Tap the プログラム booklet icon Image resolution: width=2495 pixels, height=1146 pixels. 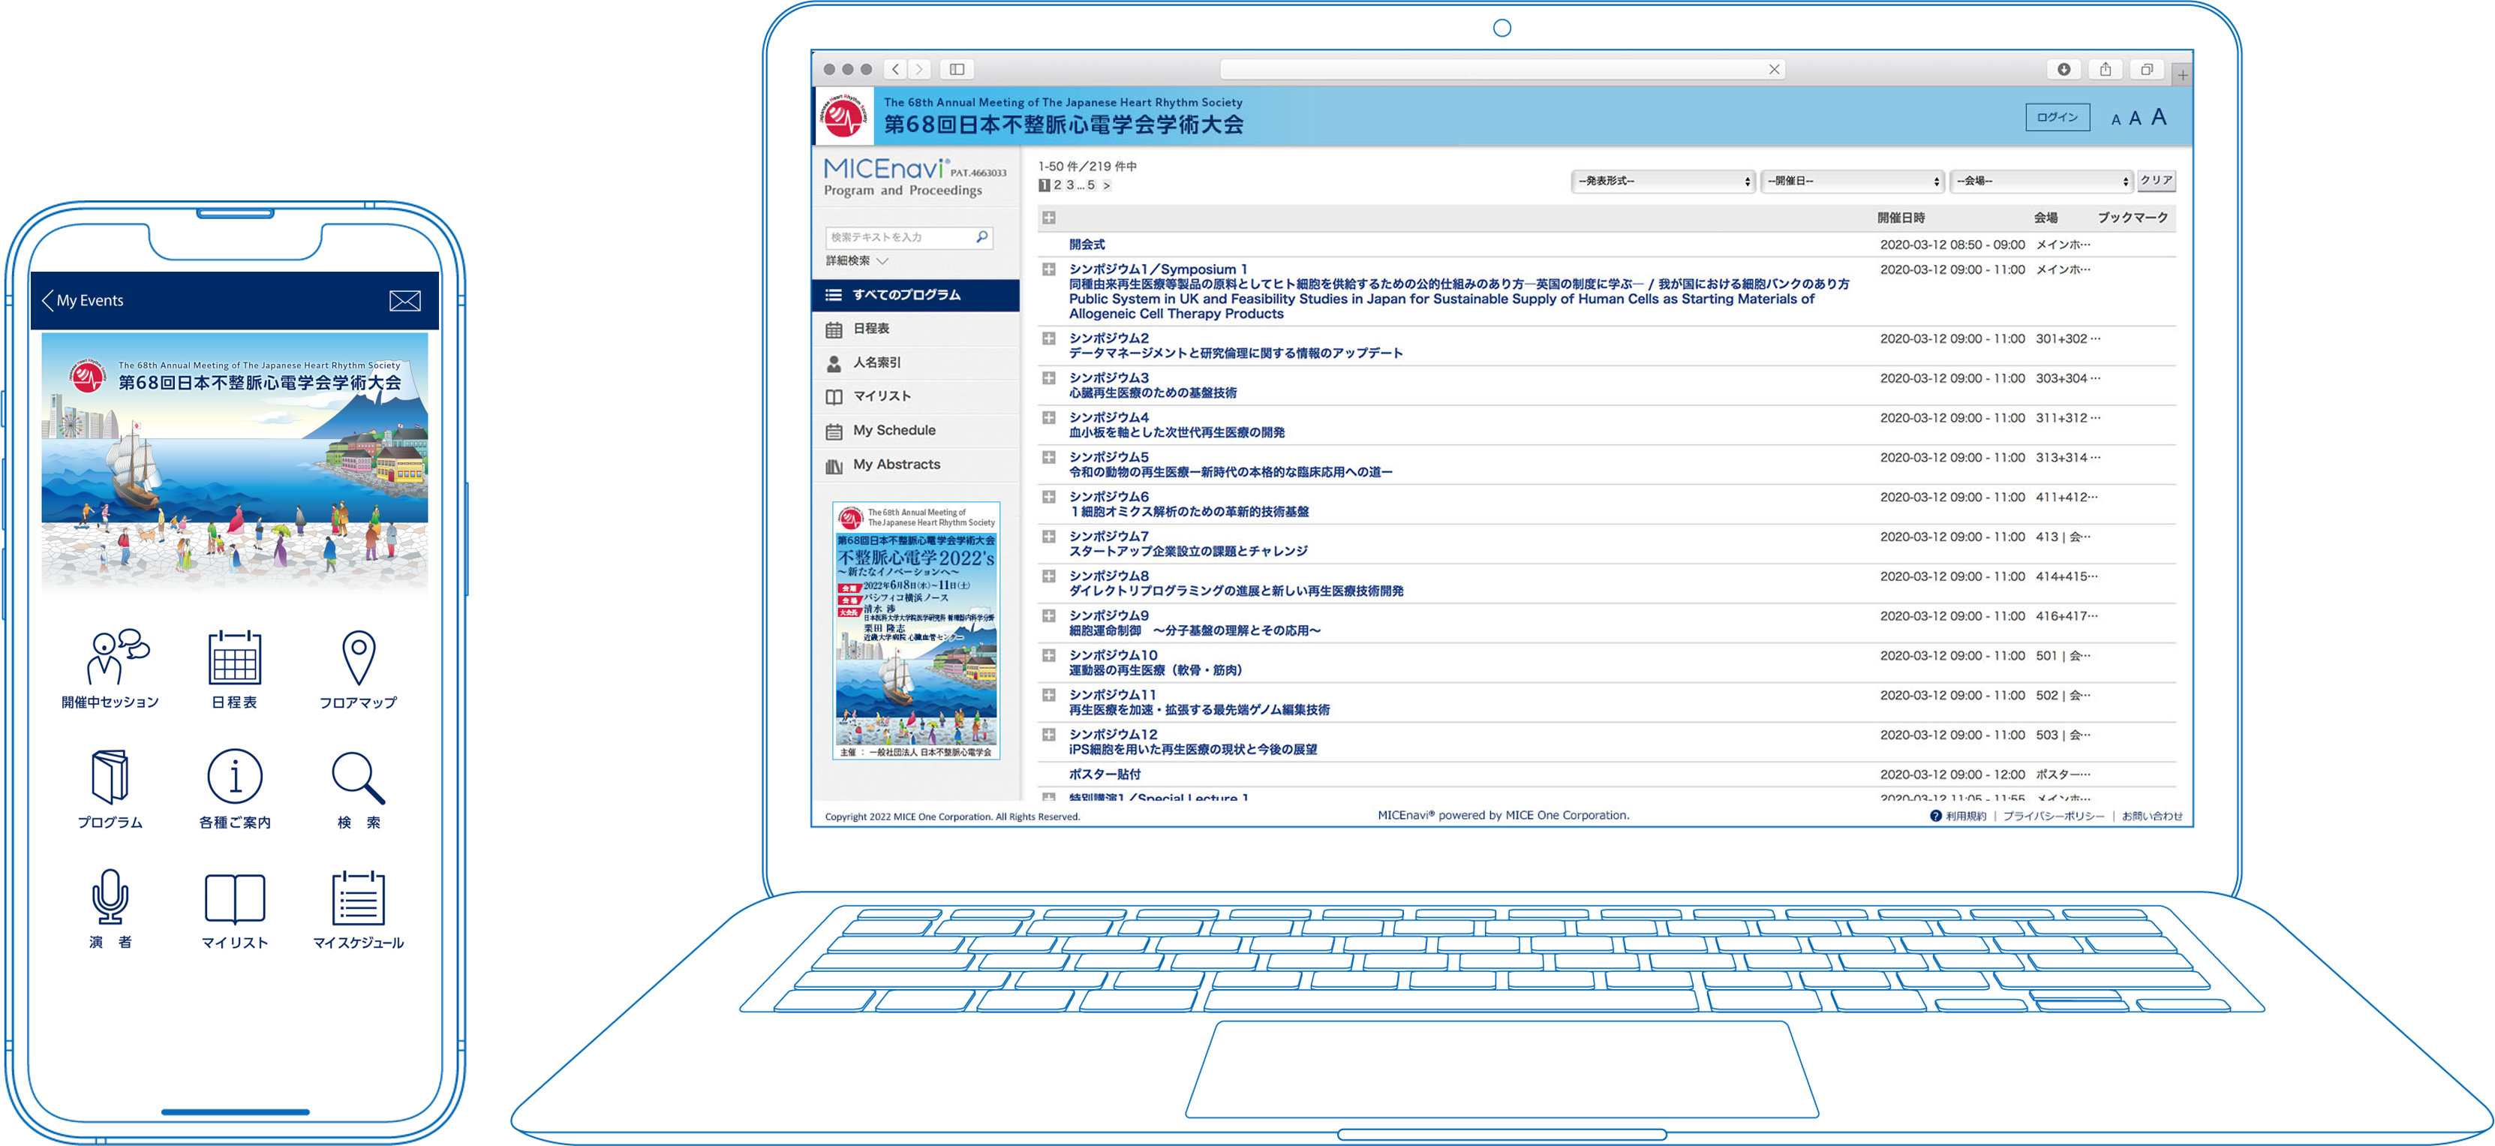110,778
